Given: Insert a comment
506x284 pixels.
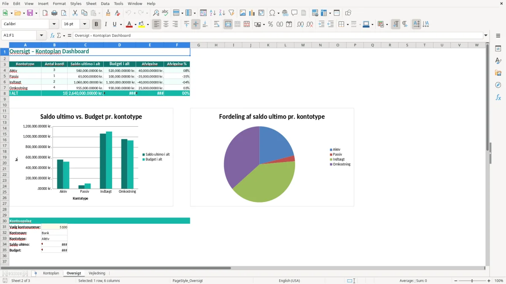Looking at the screenshot, I should pyautogui.click(x=294, y=13).
